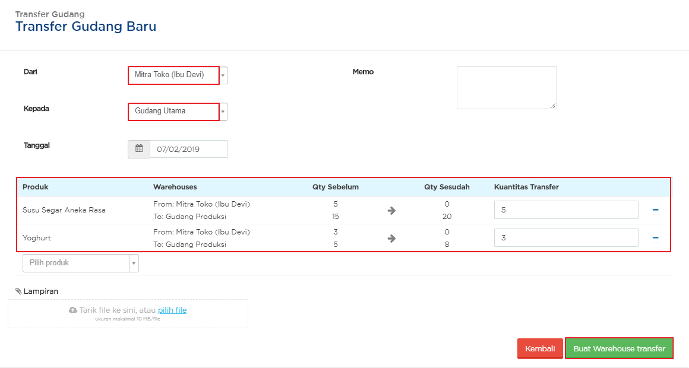Click the Dari dropdown arrow

tap(223, 75)
